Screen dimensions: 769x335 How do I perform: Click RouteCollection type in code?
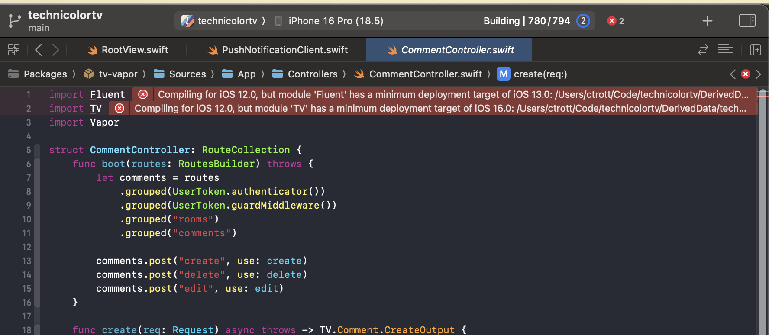pyautogui.click(x=246, y=150)
